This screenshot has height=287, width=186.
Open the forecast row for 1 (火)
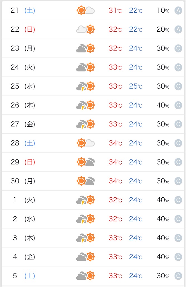[93, 200]
